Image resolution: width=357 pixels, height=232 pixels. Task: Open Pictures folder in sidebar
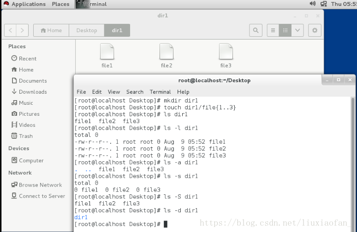pos(25,114)
